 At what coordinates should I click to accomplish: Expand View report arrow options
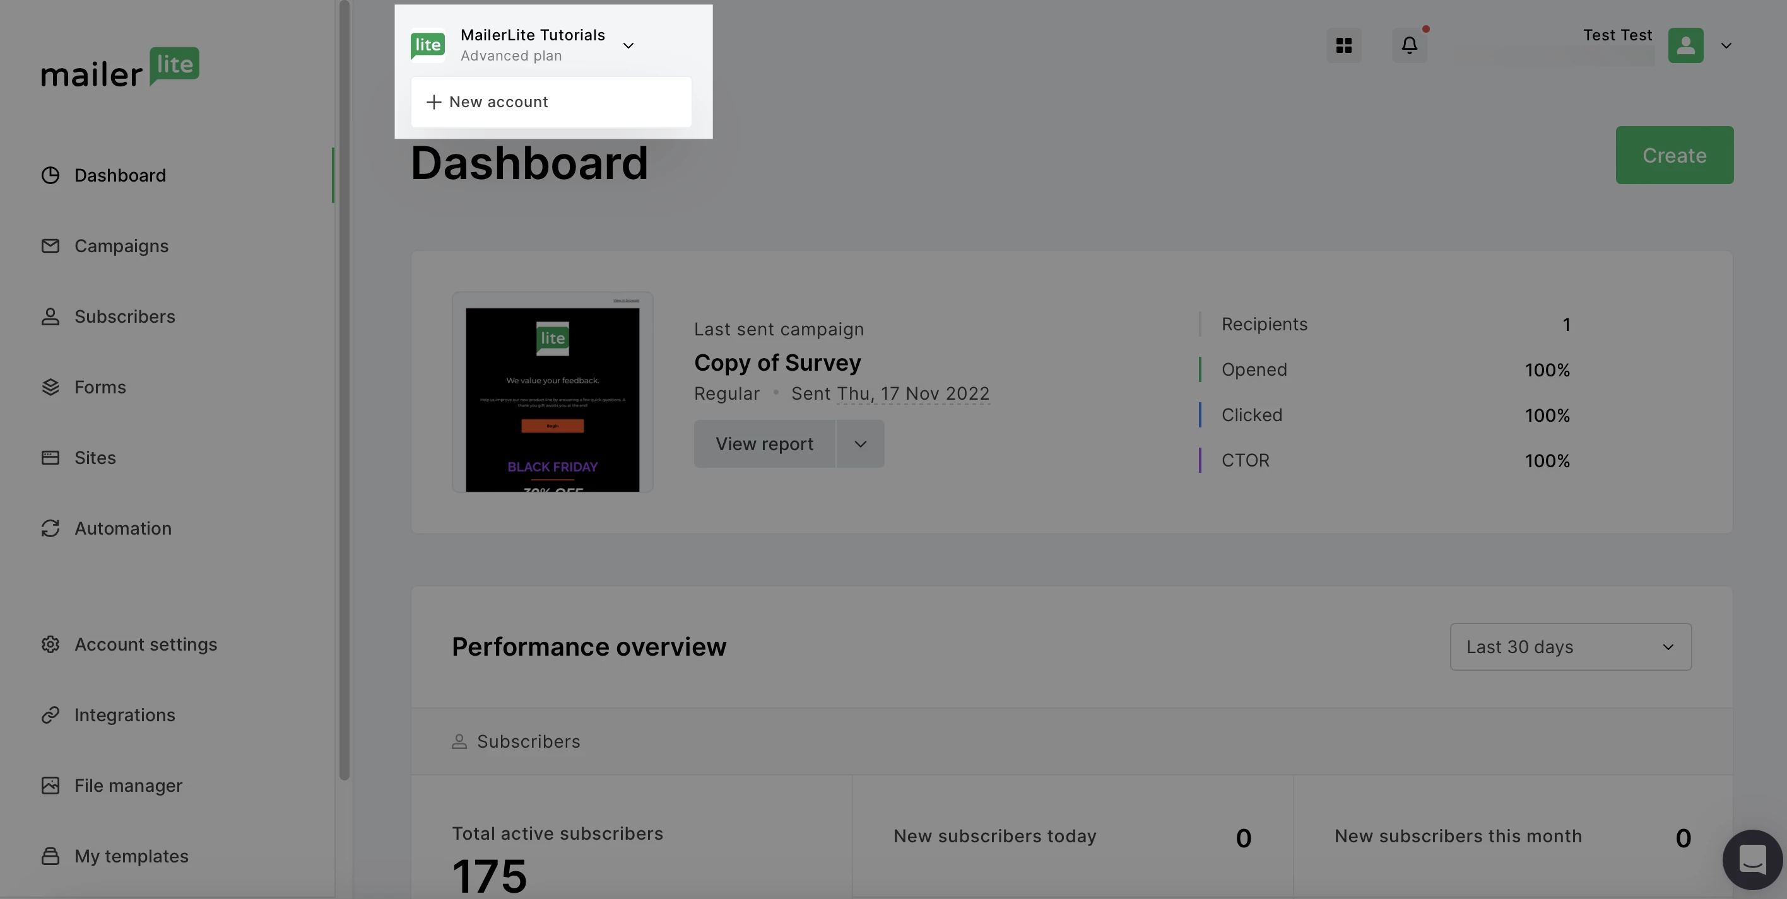tap(860, 444)
